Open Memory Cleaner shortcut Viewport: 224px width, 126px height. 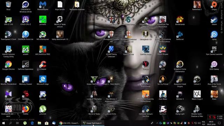[x=26, y=80]
